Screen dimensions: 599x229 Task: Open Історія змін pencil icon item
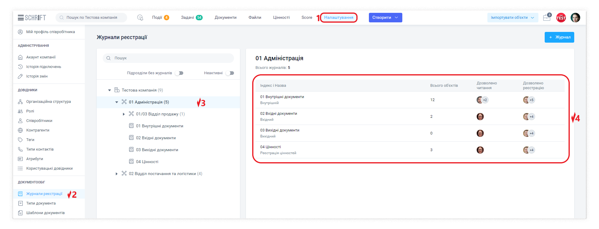tap(37, 76)
